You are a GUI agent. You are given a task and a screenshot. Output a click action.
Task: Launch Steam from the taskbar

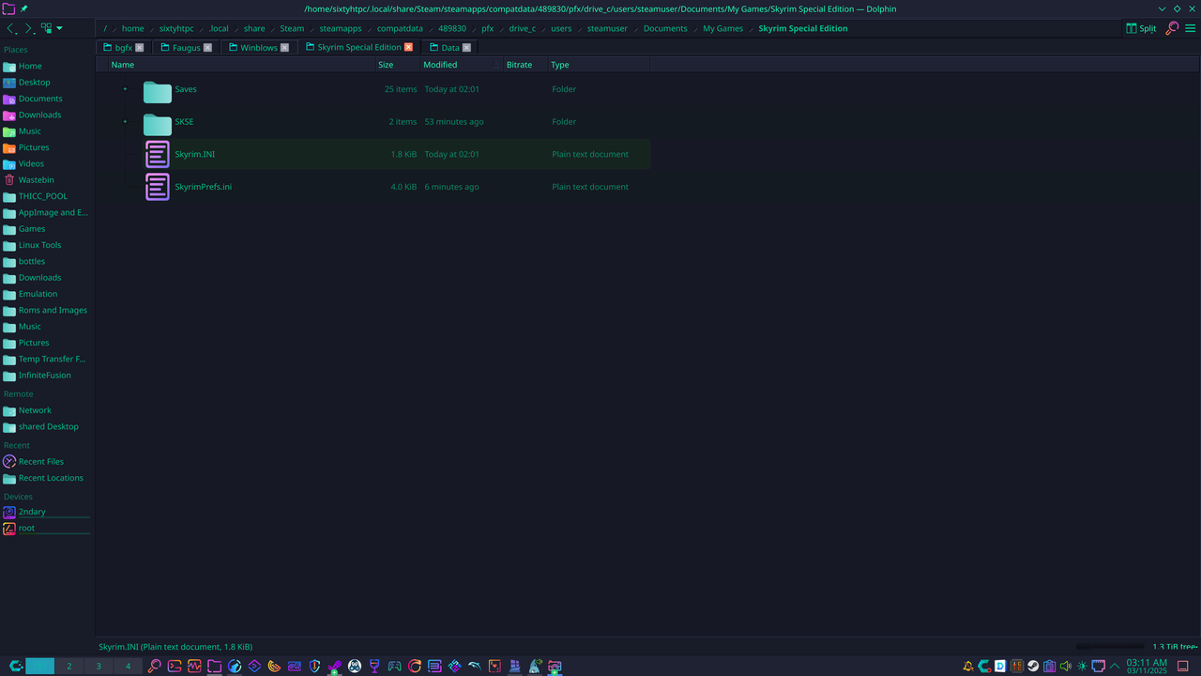[334, 666]
